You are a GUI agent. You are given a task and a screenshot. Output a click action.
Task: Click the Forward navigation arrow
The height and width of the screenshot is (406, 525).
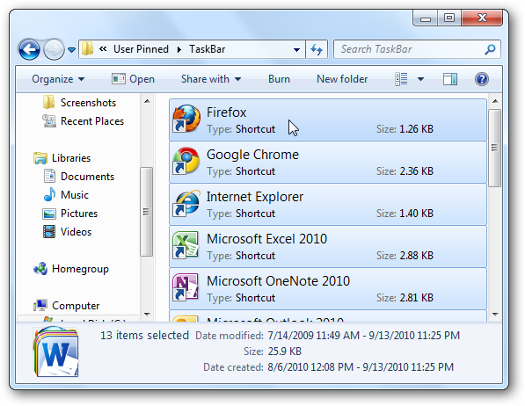coord(54,50)
